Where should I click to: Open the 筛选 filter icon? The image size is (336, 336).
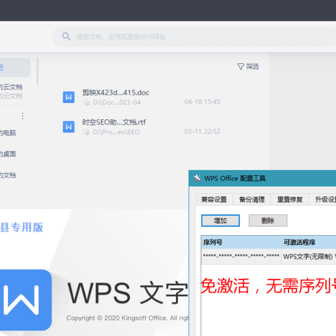point(241,67)
